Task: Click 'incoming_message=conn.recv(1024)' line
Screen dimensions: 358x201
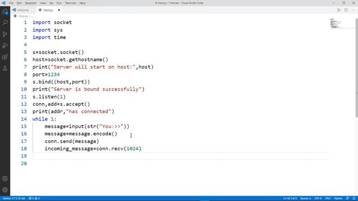Action: [x=93, y=149]
